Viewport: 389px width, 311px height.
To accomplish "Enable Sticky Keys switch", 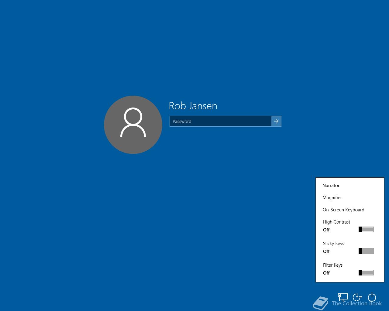I will 366,251.
